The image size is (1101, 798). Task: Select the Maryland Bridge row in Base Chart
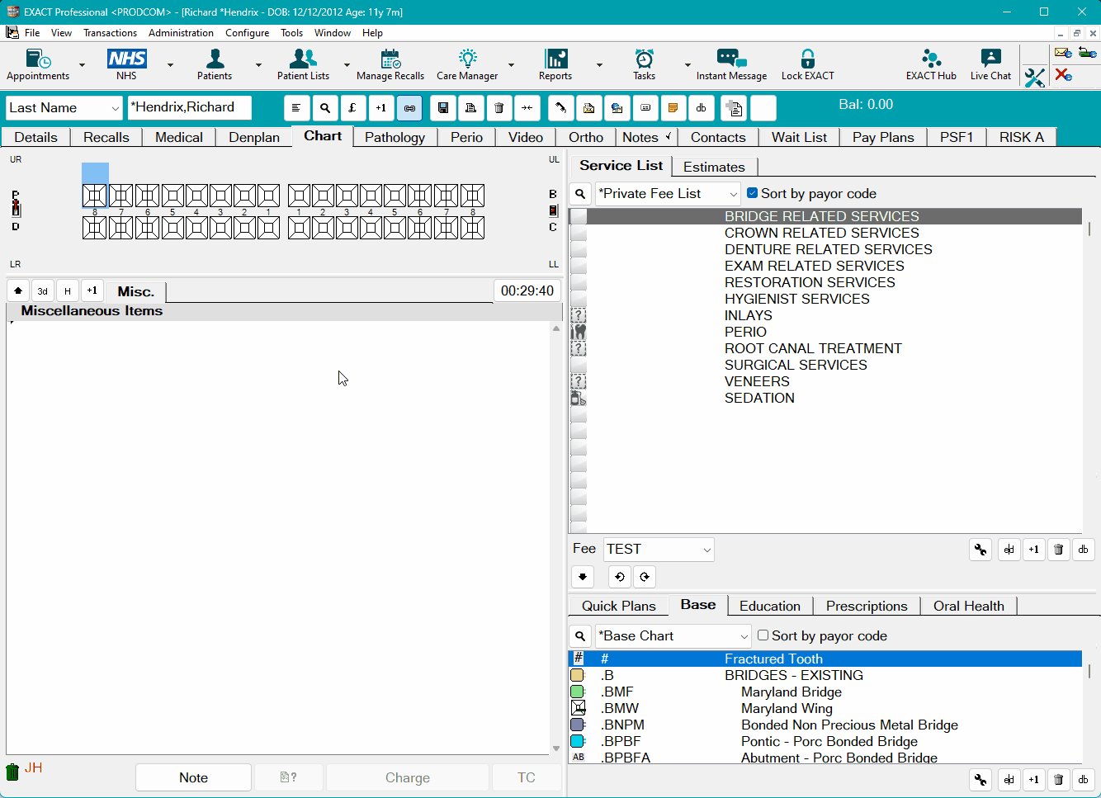tap(825, 692)
